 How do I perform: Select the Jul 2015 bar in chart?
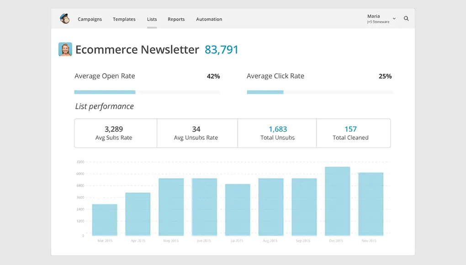click(x=238, y=210)
